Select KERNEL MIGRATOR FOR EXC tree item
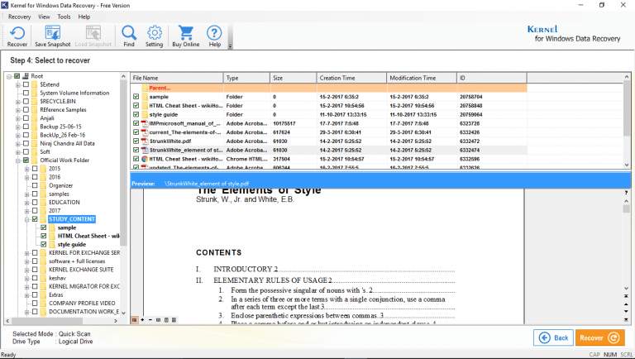The width and height of the screenshot is (635, 359). (84, 286)
